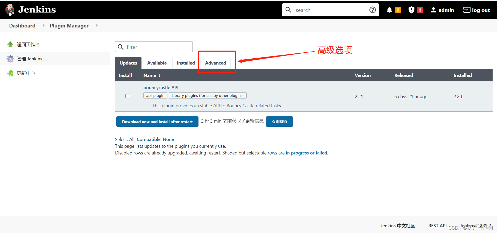The image size is (497, 233).
Task: Sort by the Released column header
Action: click(404, 75)
